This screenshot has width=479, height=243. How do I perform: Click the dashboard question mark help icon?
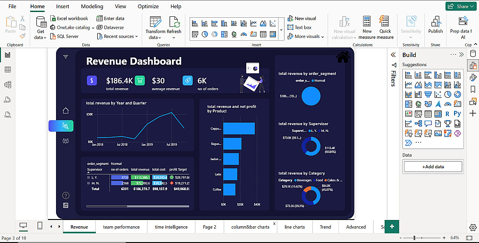(66, 196)
